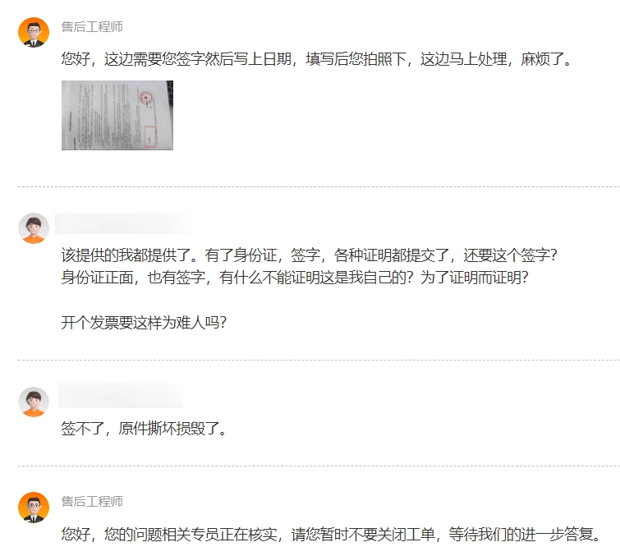Click the first 售后工程师 name label

point(92,27)
